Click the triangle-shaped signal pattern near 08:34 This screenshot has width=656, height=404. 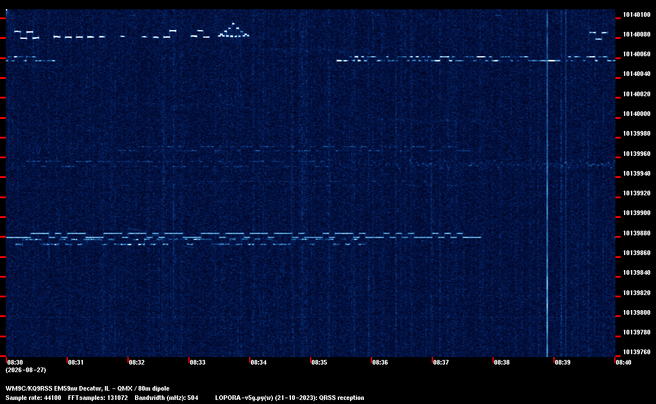coord(234,30)
